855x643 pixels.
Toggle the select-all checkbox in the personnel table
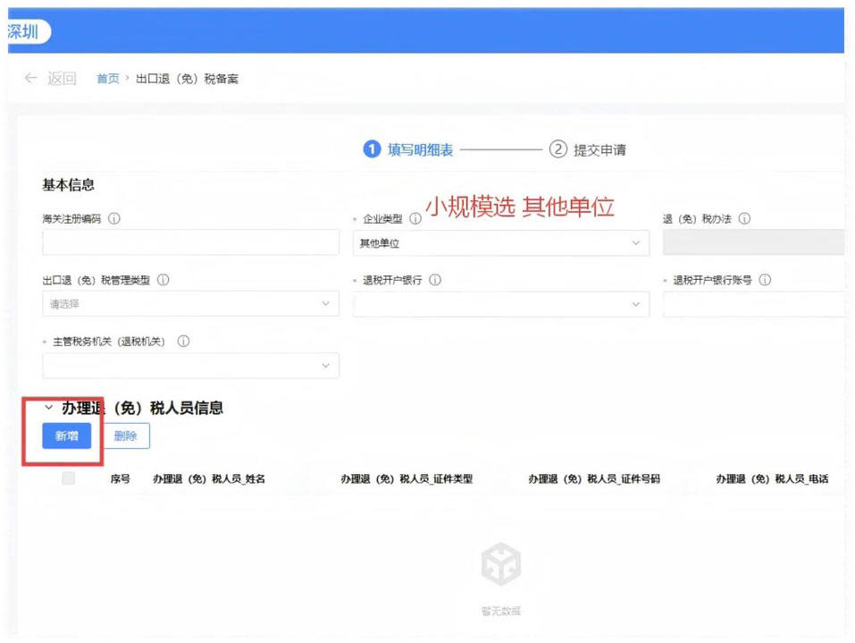67,478
